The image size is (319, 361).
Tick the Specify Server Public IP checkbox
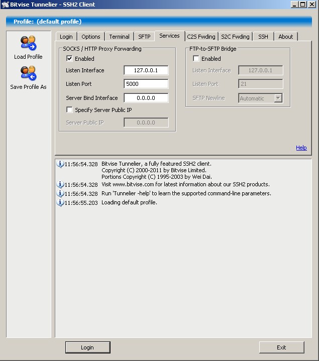69,109
